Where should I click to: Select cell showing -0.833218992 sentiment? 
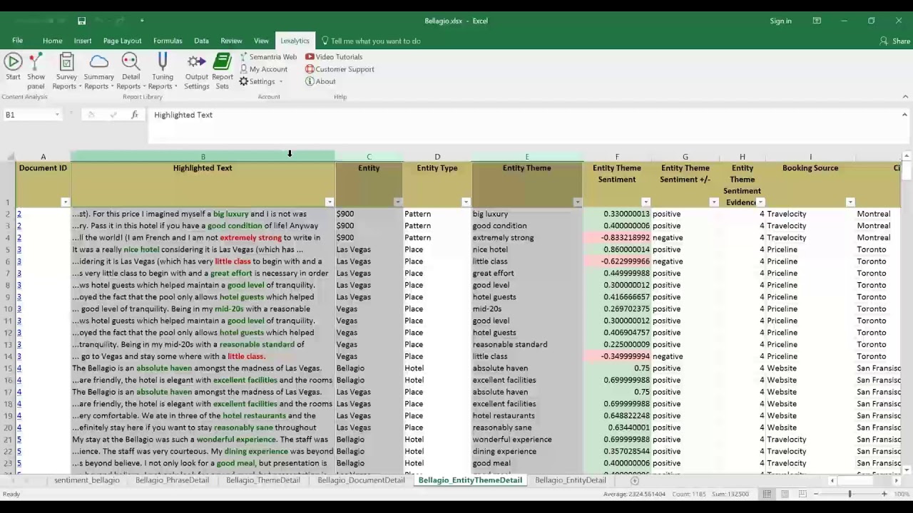617,238
